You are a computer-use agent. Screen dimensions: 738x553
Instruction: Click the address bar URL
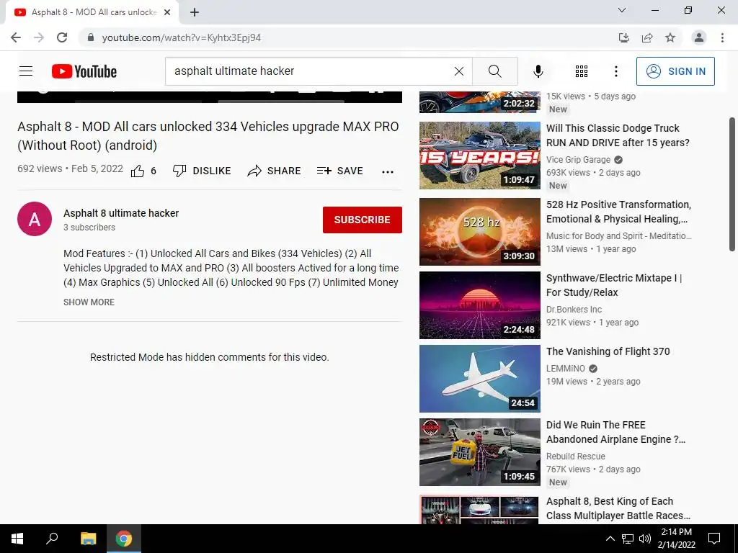181,37
